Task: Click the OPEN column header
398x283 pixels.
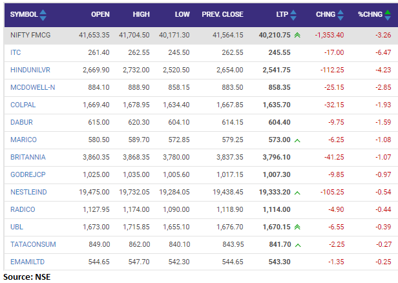Action: tap(100, 14)
